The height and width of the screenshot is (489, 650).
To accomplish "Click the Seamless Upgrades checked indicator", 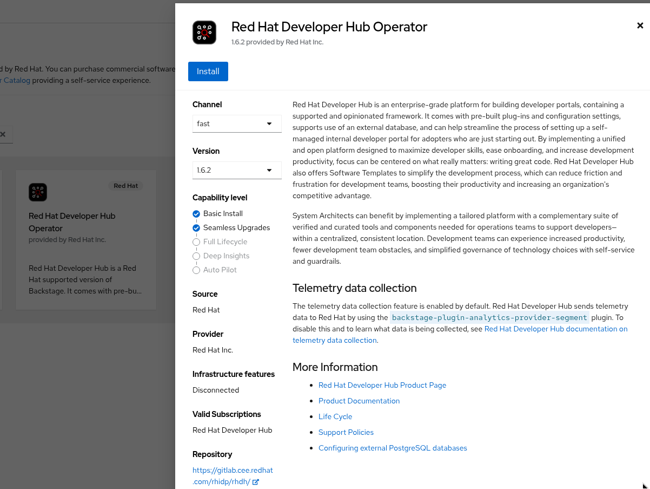I will (196, 228).
